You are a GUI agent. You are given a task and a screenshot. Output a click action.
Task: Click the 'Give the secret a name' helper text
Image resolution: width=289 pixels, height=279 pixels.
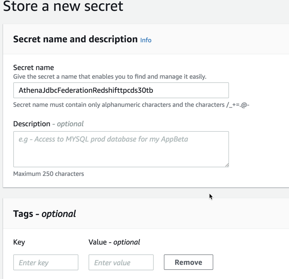(110, 77)
